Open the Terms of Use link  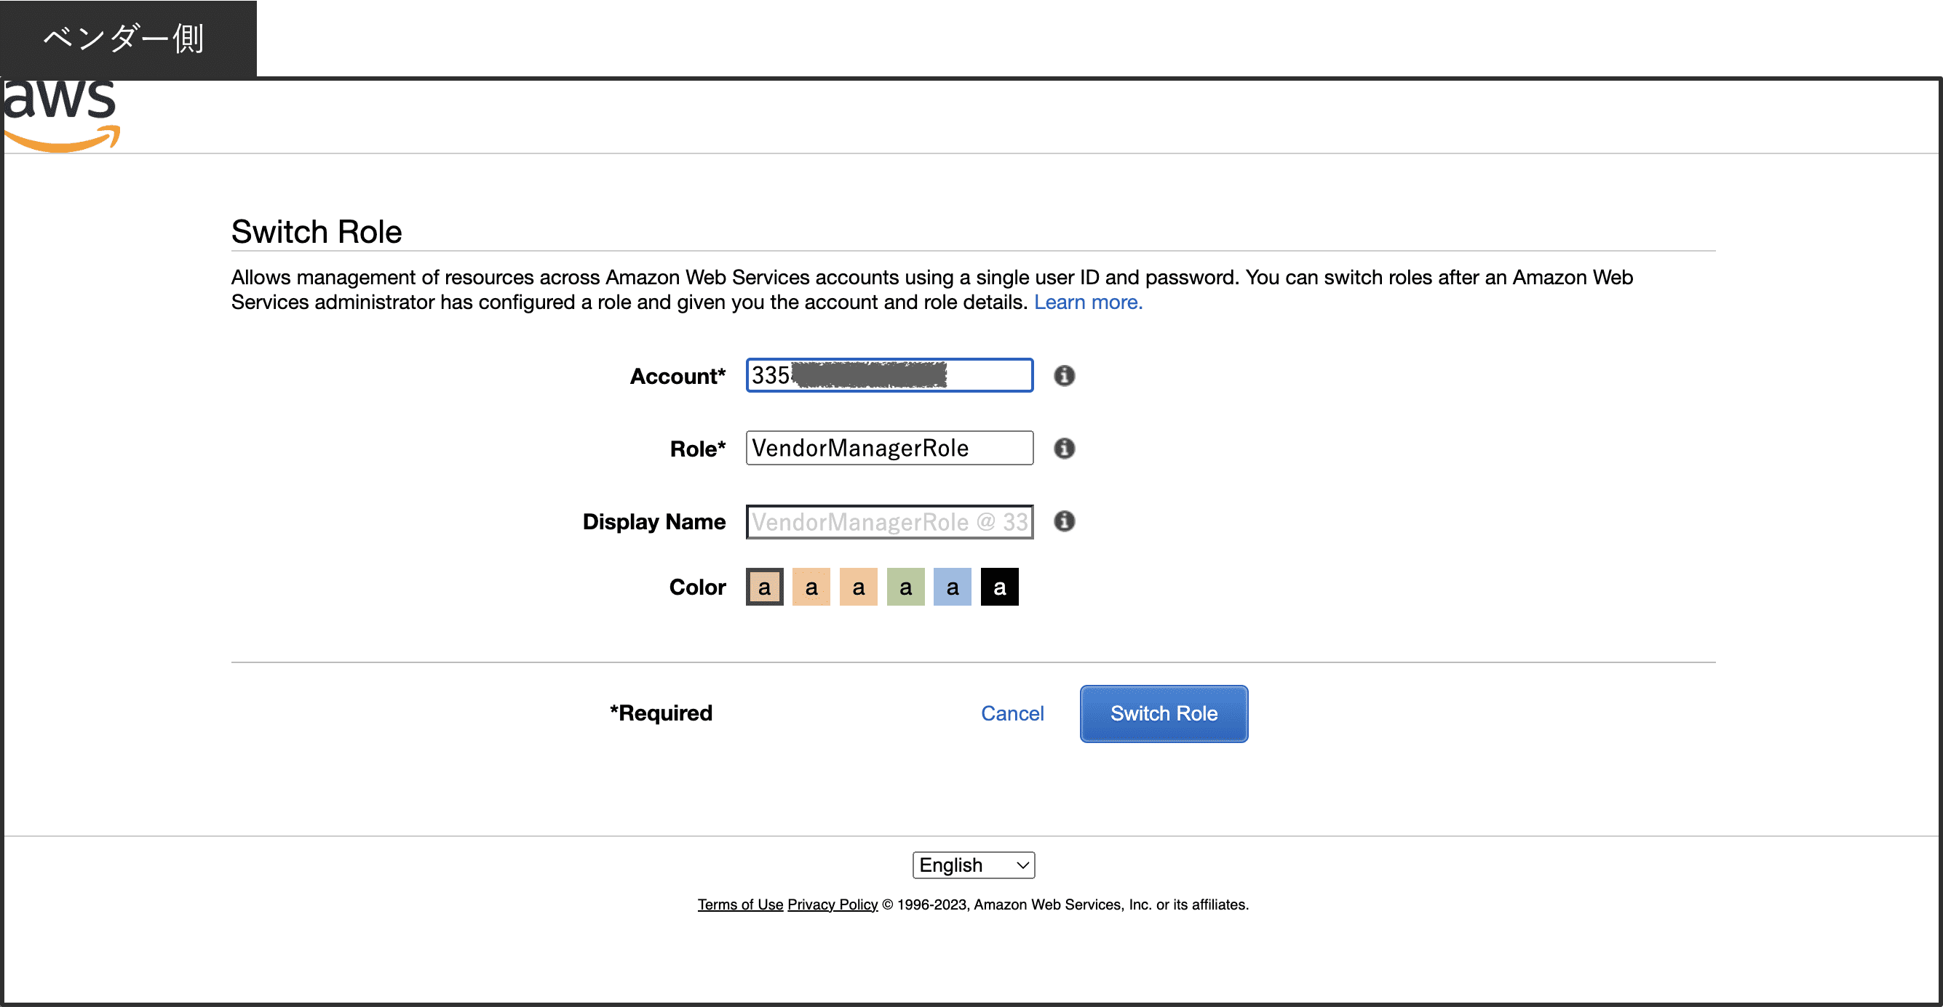(x=740, y=904)
